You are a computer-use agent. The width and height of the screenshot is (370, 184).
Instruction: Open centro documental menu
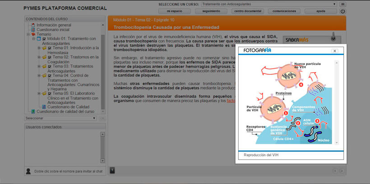(x=248, y=11)
